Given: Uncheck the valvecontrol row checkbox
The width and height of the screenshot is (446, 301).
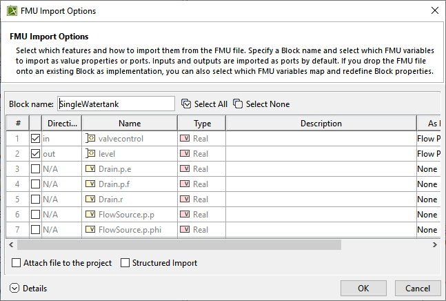Looking at the screenshot, I should [x=35, y=139].
